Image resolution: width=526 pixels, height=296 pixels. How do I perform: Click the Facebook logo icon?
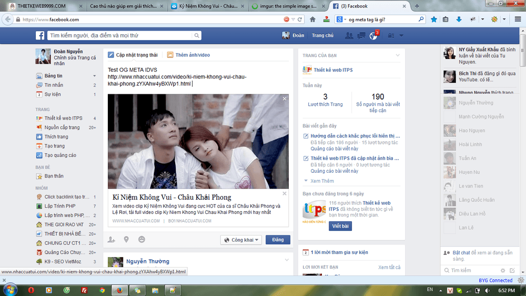tap(40, 35)
